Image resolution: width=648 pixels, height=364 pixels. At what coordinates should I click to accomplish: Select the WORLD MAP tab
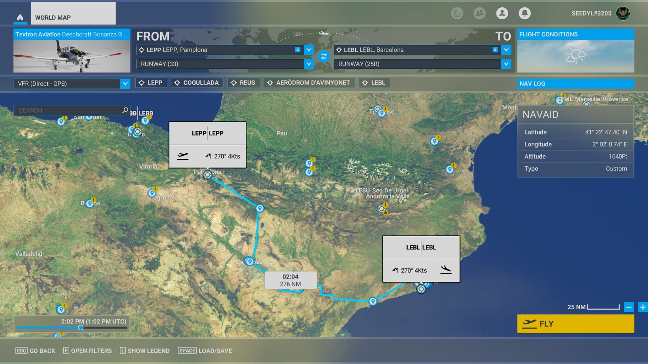73,14
